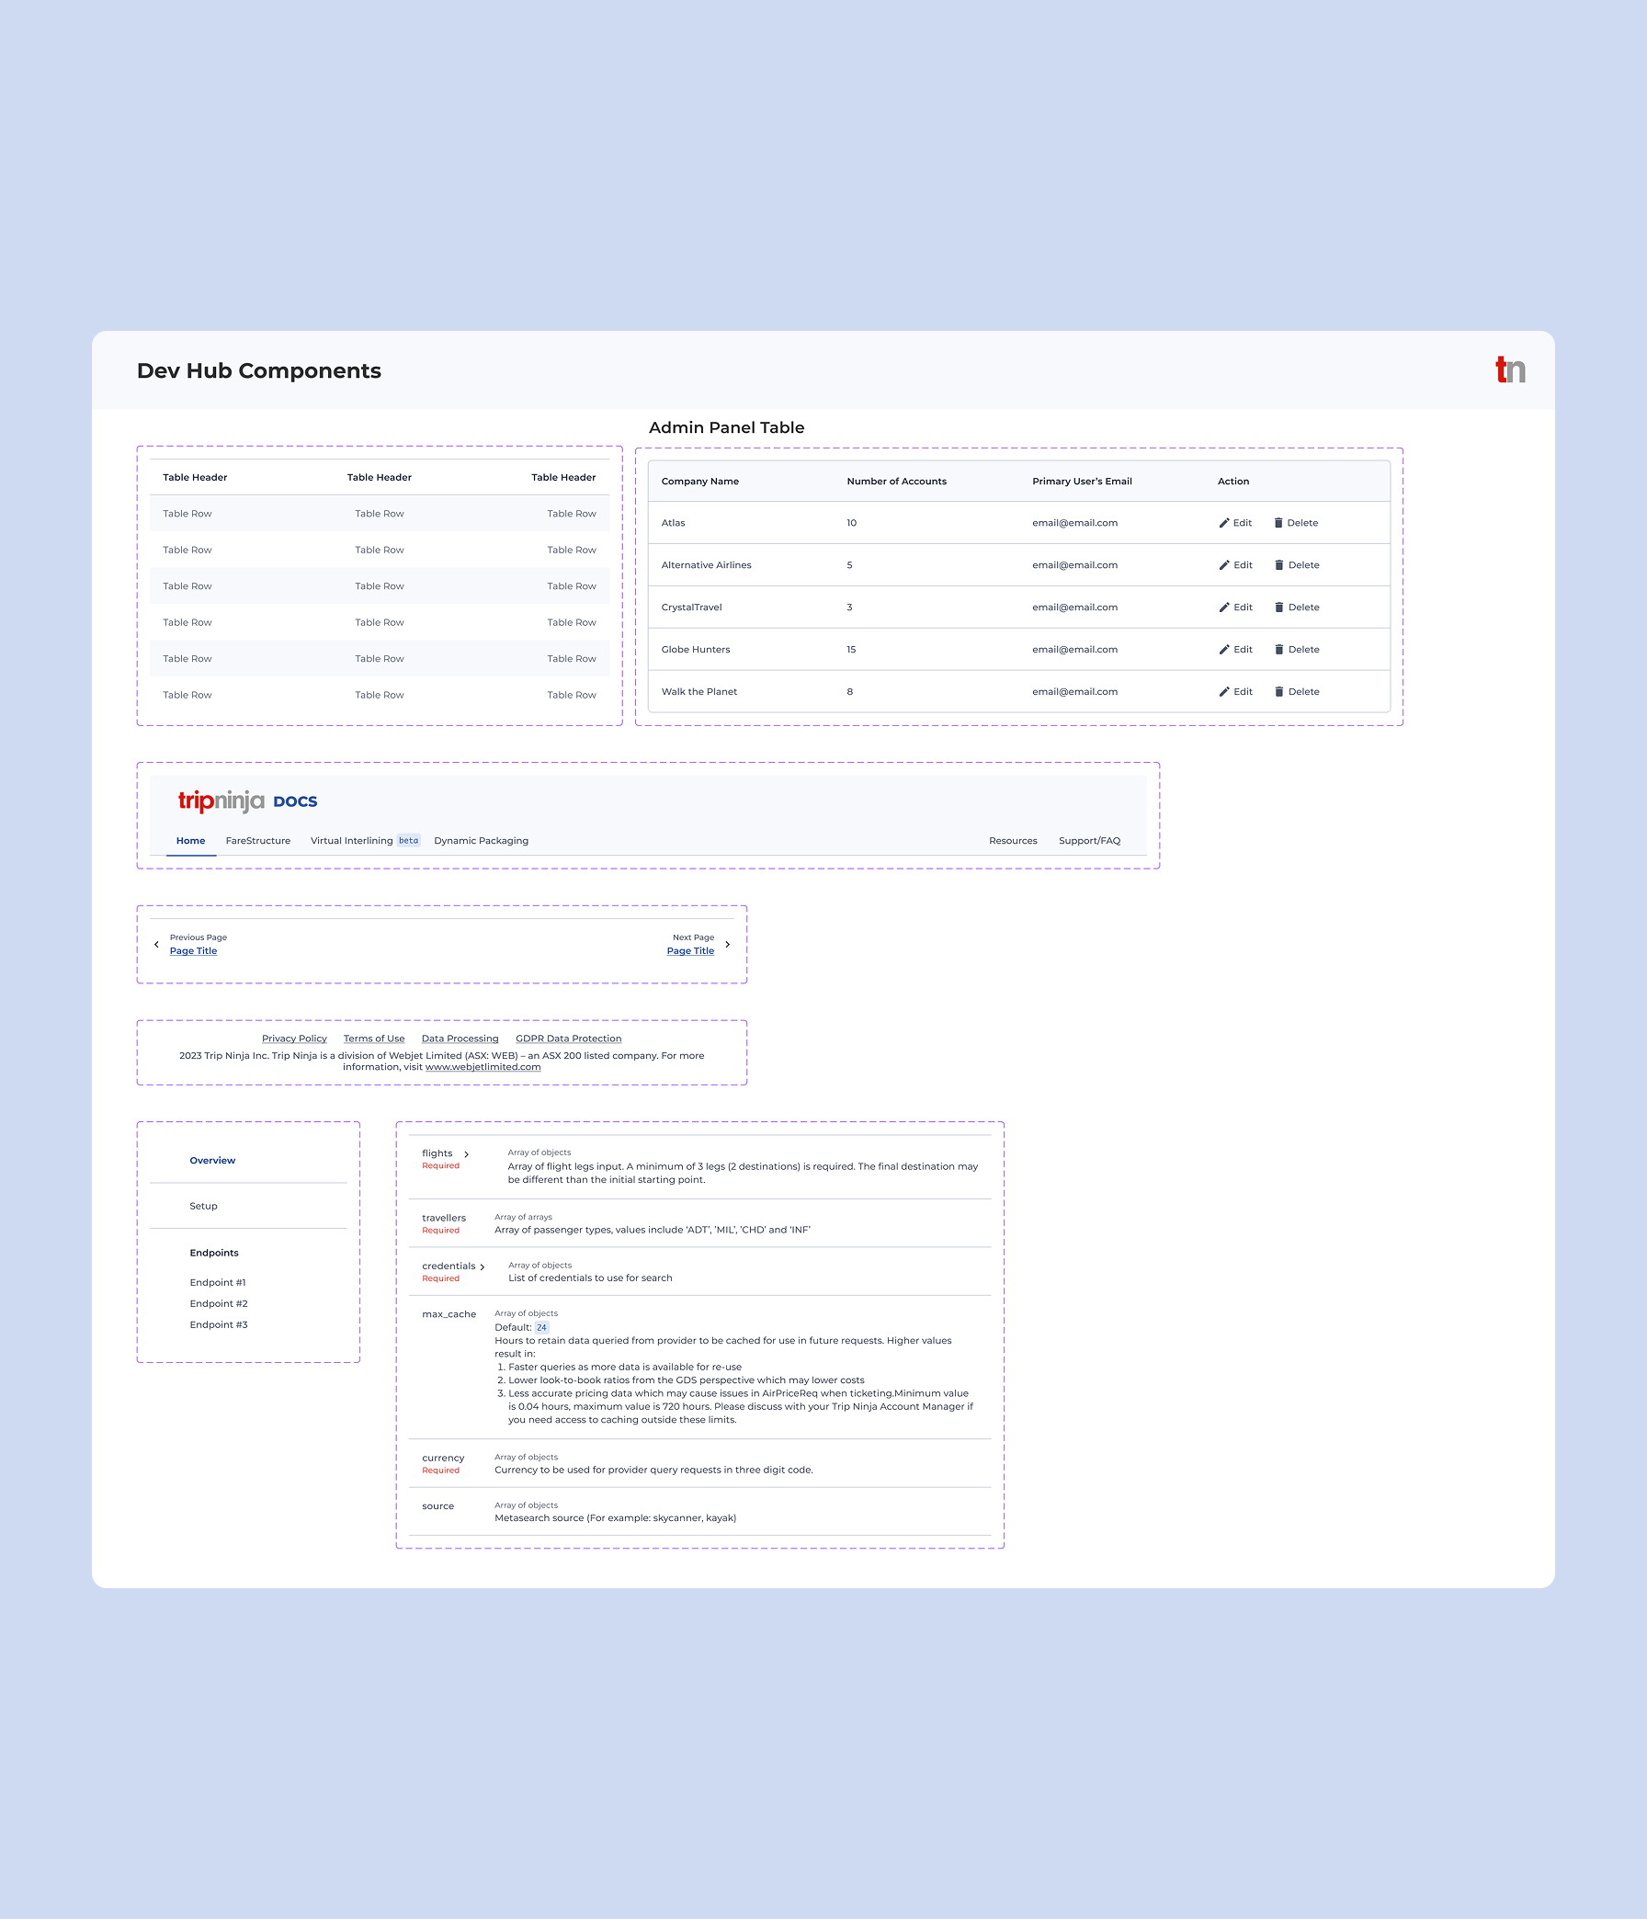Viewport: 1647px width, 1919px height.
Task: Click the tripninja DOCS logo
Action: (x=245, y=801)
